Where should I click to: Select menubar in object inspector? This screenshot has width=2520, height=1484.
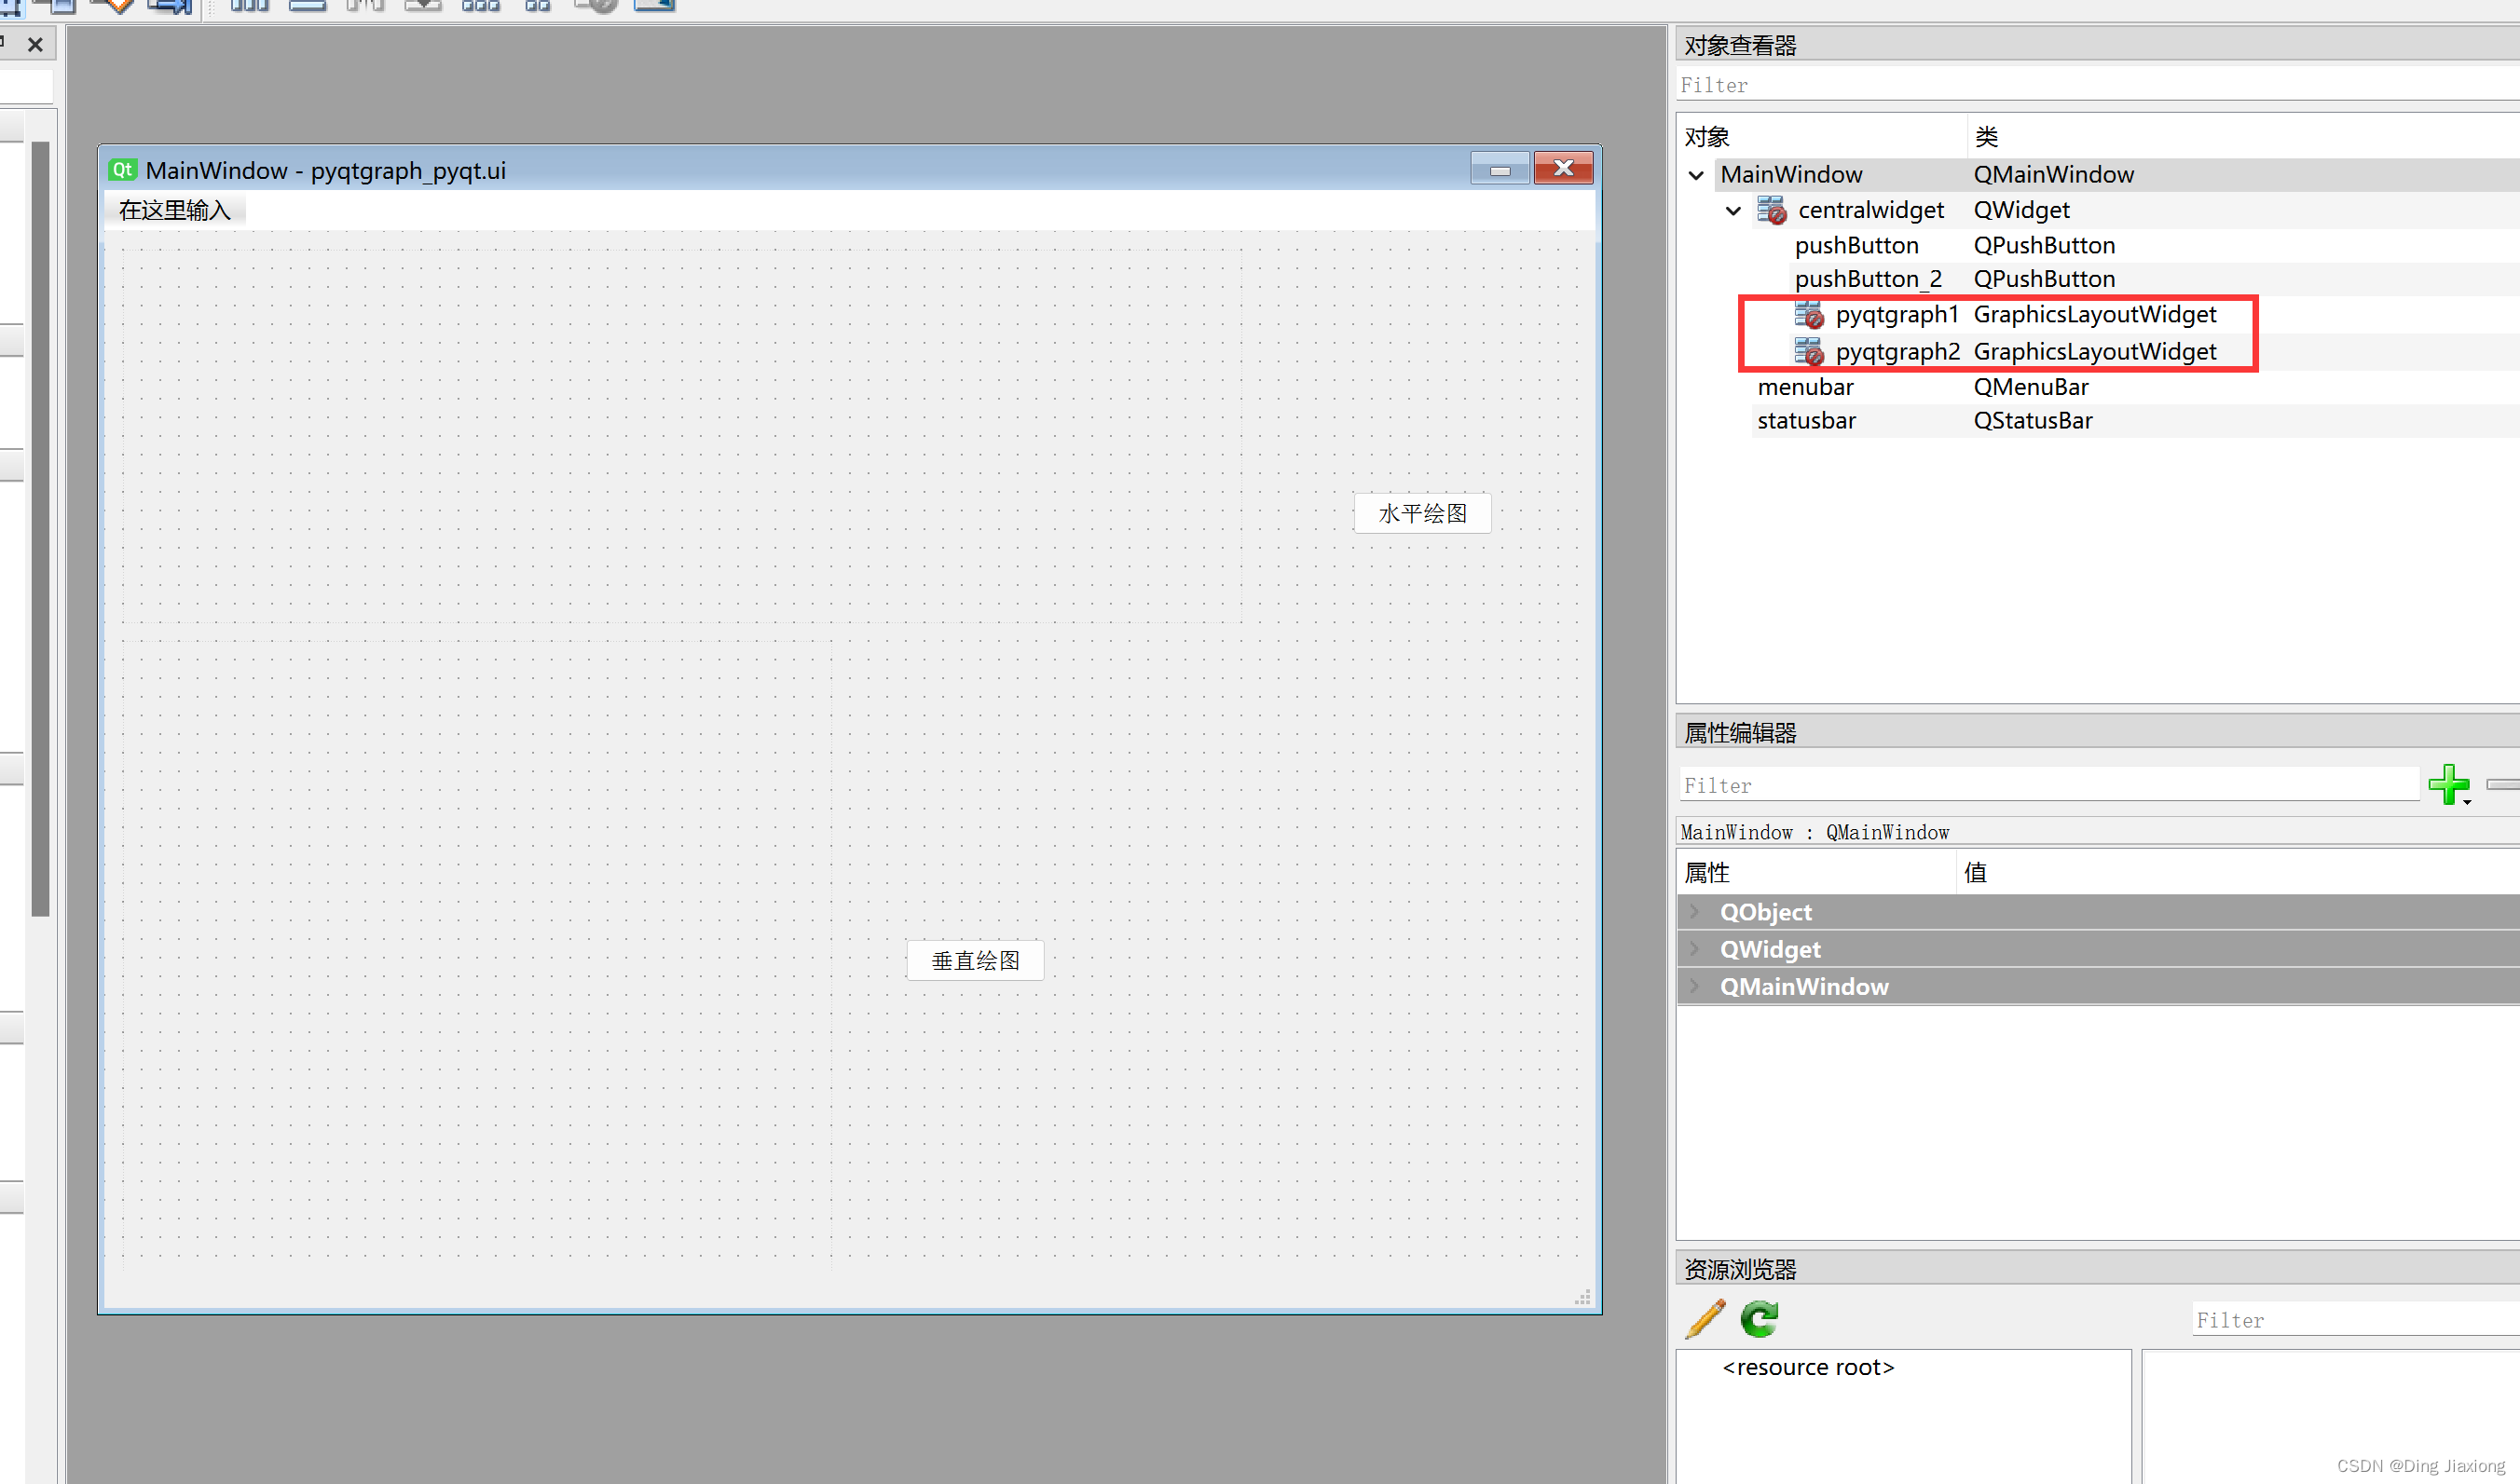(1806, 387)
